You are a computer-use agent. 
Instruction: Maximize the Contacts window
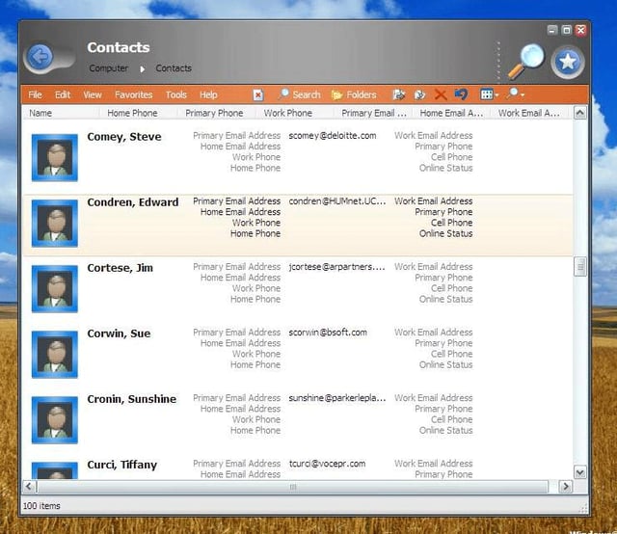tap(567, 30)
